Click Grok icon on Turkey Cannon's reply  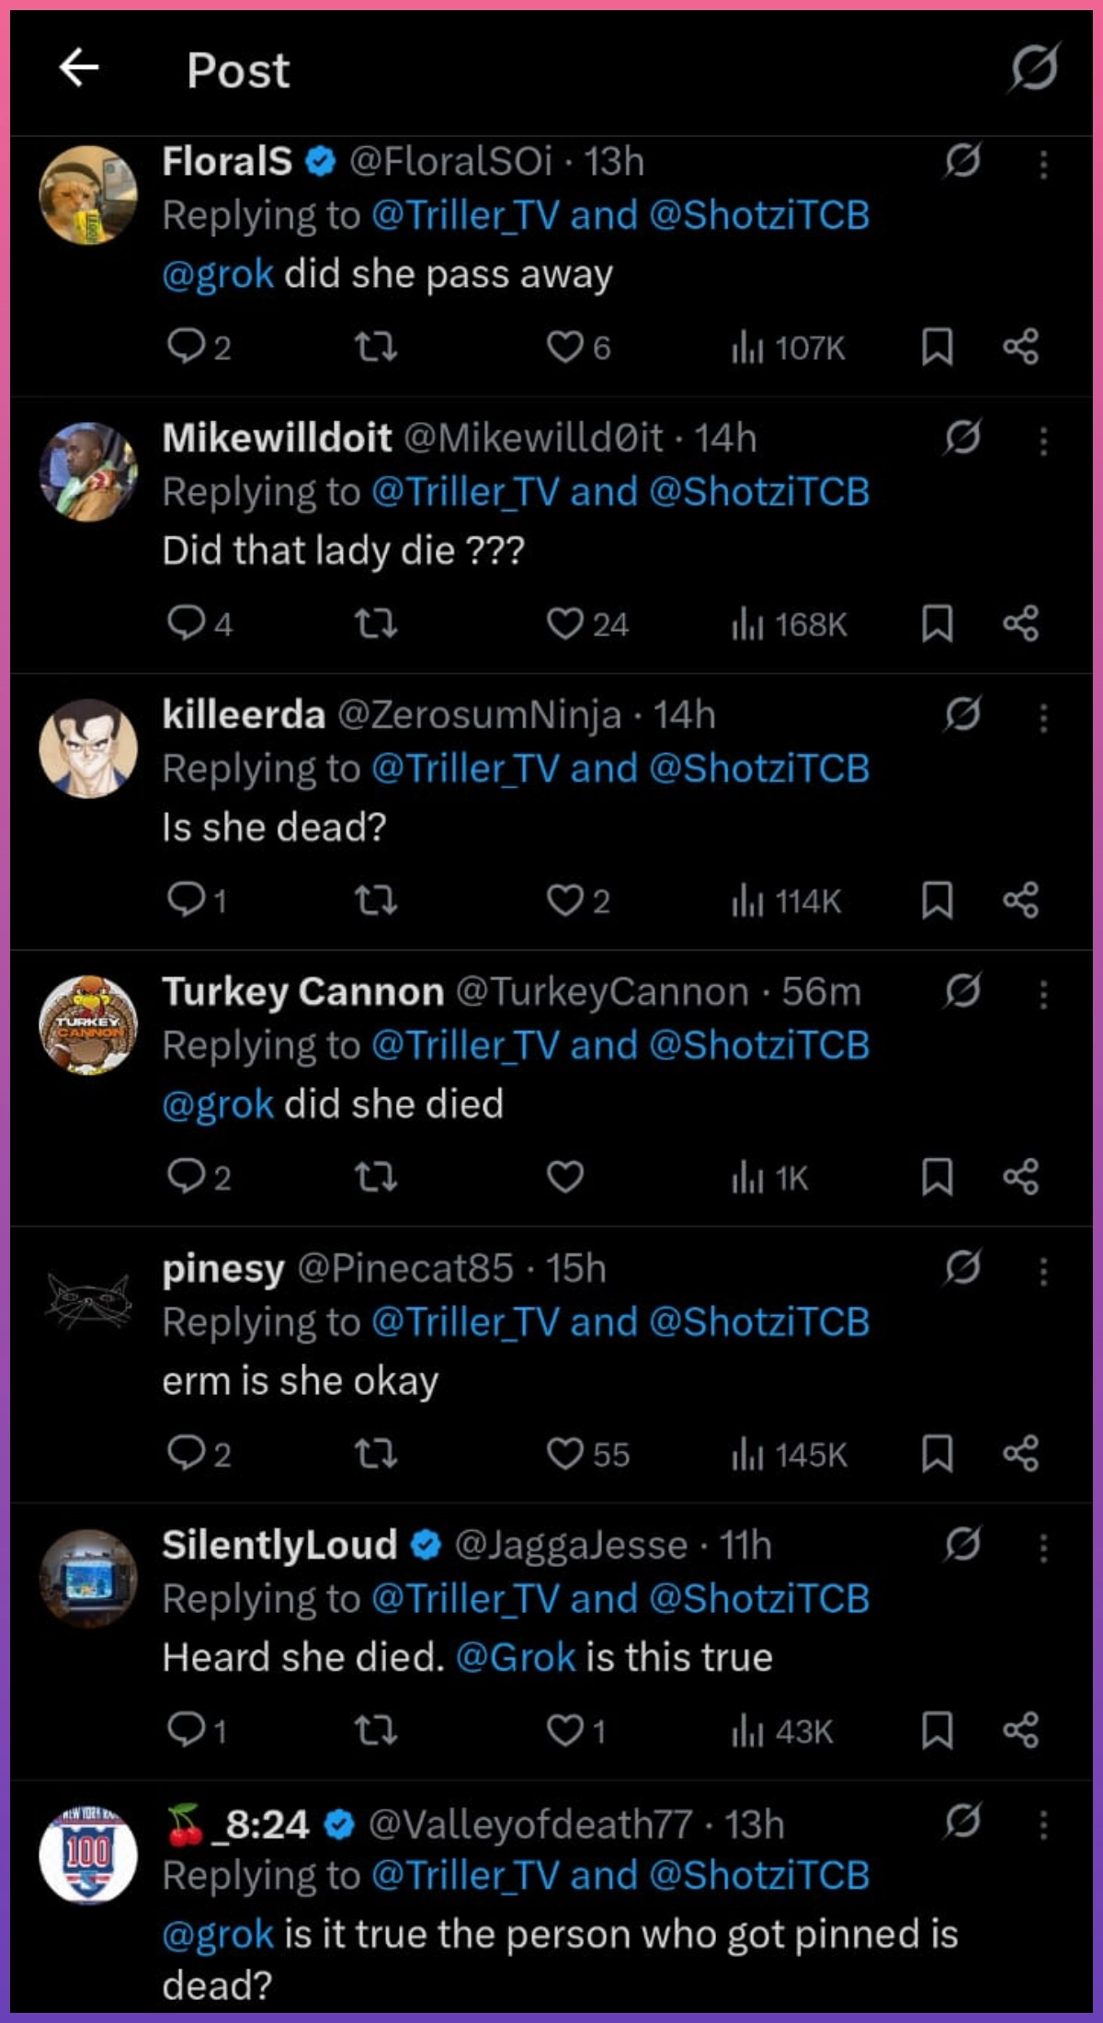[962, 990]
